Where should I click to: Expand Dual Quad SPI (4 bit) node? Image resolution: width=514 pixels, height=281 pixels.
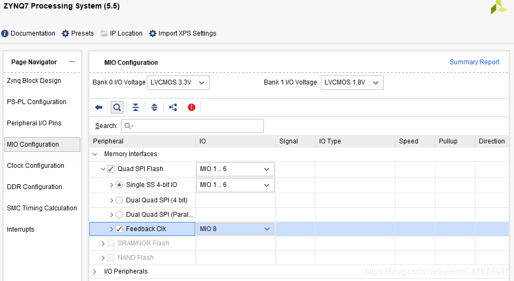(x=111, y=201)
